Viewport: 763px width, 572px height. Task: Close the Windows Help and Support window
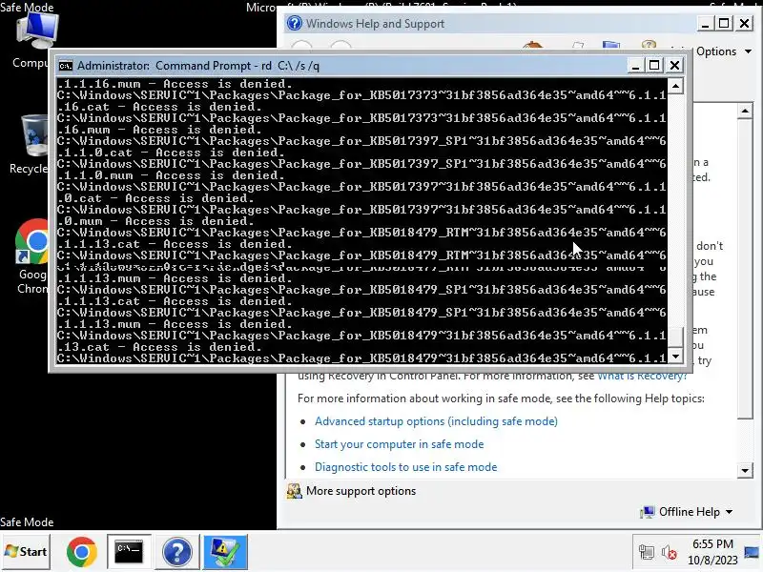[x=744, y=23]
